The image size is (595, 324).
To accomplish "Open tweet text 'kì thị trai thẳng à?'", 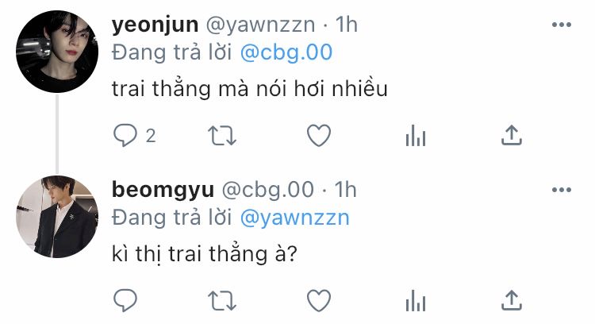I will point(204,254).
